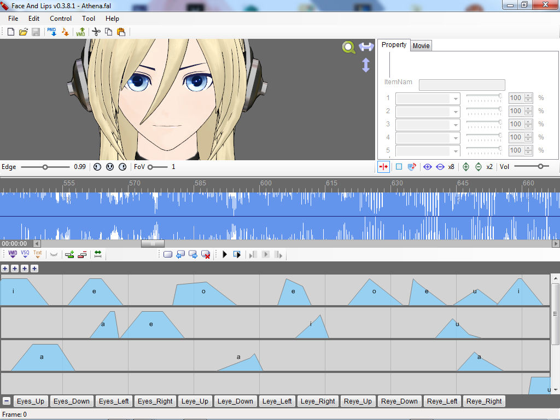This screenshot has height=420, width=560.
Task: Click the VMD export icon in top toolbar
Action: coord(80,32)
